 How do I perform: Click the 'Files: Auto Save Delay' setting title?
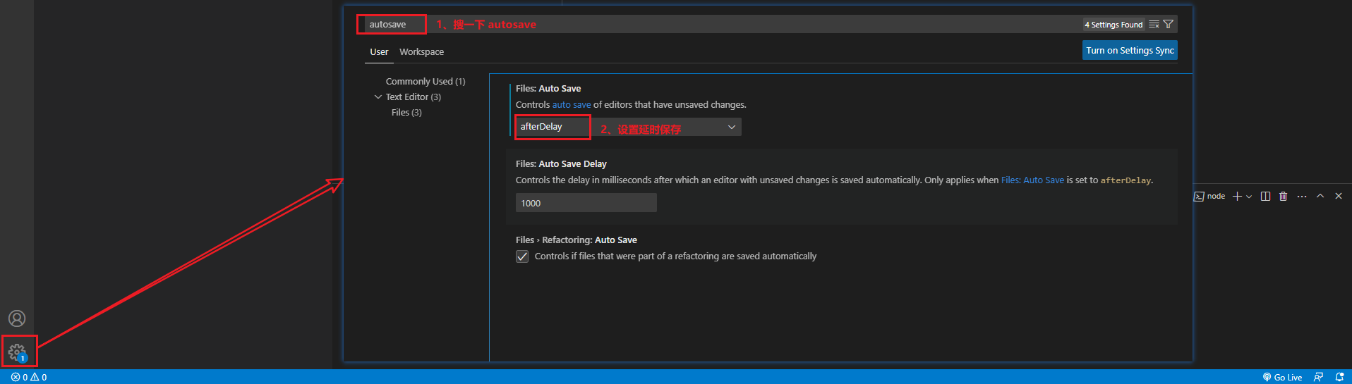coord(561,163)
